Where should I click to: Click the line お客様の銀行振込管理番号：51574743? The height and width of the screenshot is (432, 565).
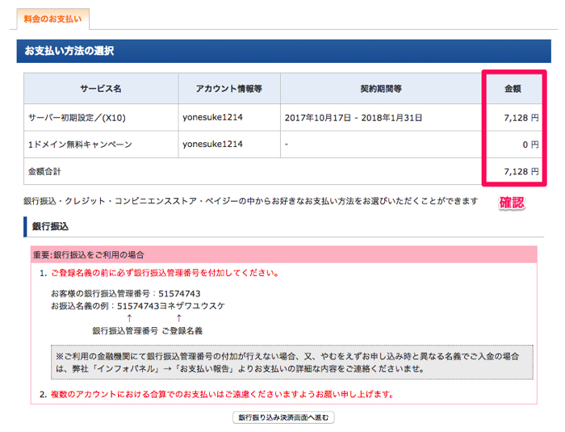(126, 294)
